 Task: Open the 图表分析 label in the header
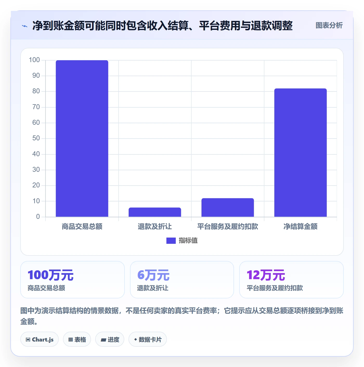329,25
